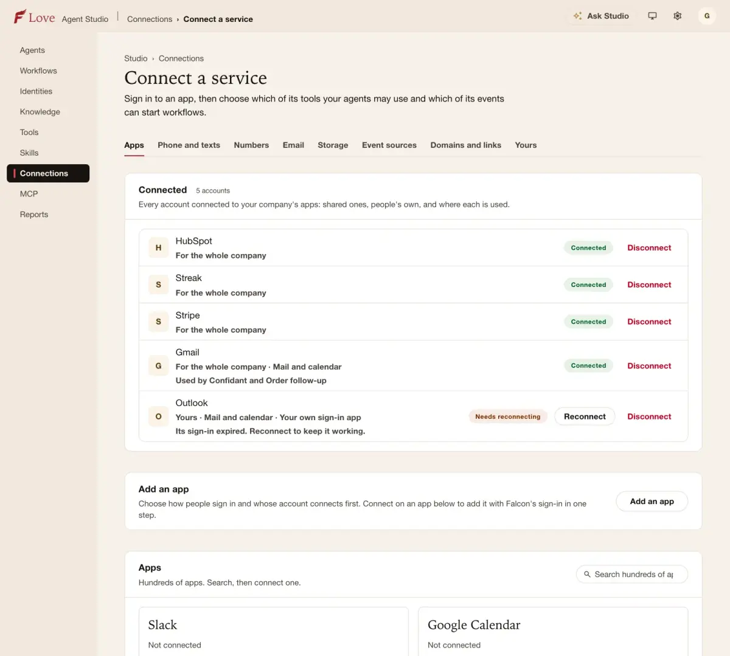Click Streak S app icon
Image resolution: width=730 pixels, height=656 pixels.
click(x=158, y=285)
